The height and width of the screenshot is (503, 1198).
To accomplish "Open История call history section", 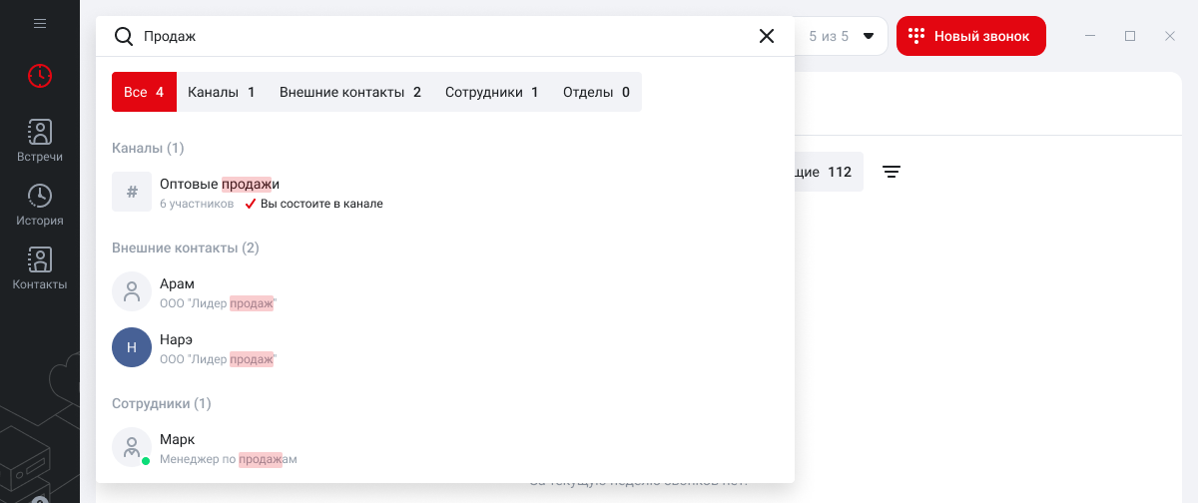I will pyautogui.click(x=40, y=206).
